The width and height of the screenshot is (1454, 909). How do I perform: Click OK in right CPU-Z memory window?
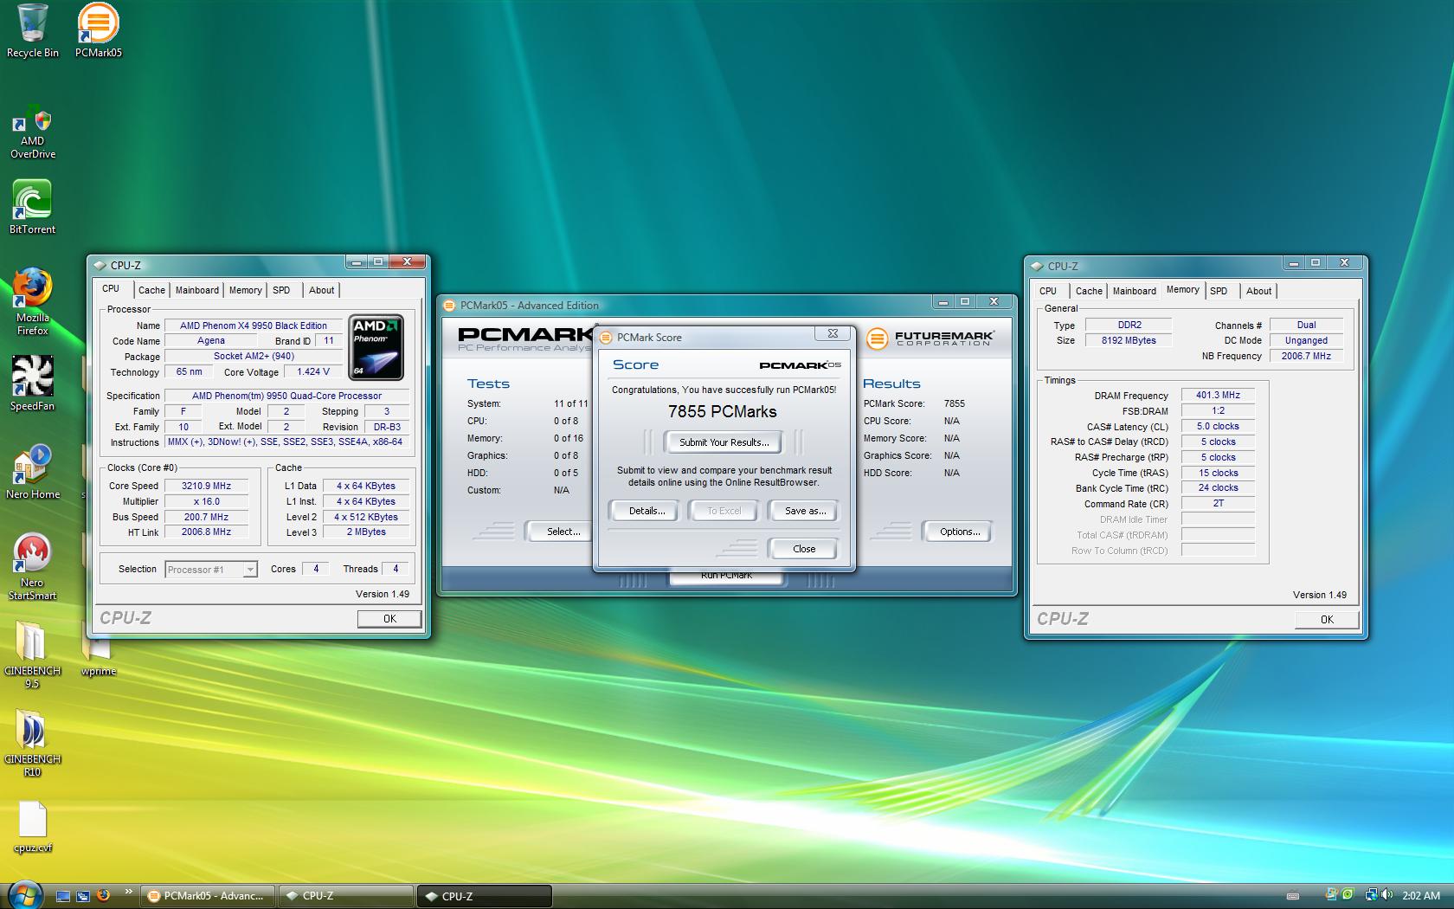click(x=1327, y=619)
